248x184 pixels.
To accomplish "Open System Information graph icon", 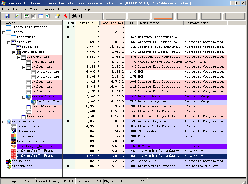I will (x=27, y=16).
